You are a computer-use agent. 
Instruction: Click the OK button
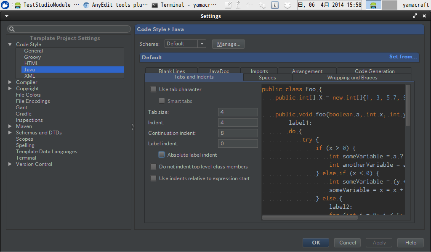[316, 243]
